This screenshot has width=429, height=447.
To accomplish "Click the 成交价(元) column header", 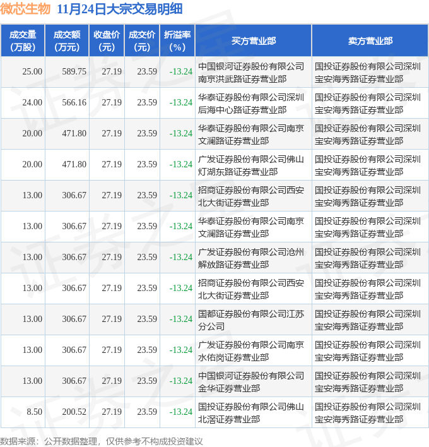I will pos(142,41).
